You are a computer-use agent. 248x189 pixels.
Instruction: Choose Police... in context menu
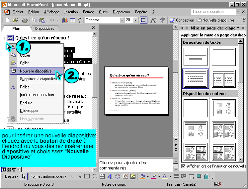coord(37,87)
